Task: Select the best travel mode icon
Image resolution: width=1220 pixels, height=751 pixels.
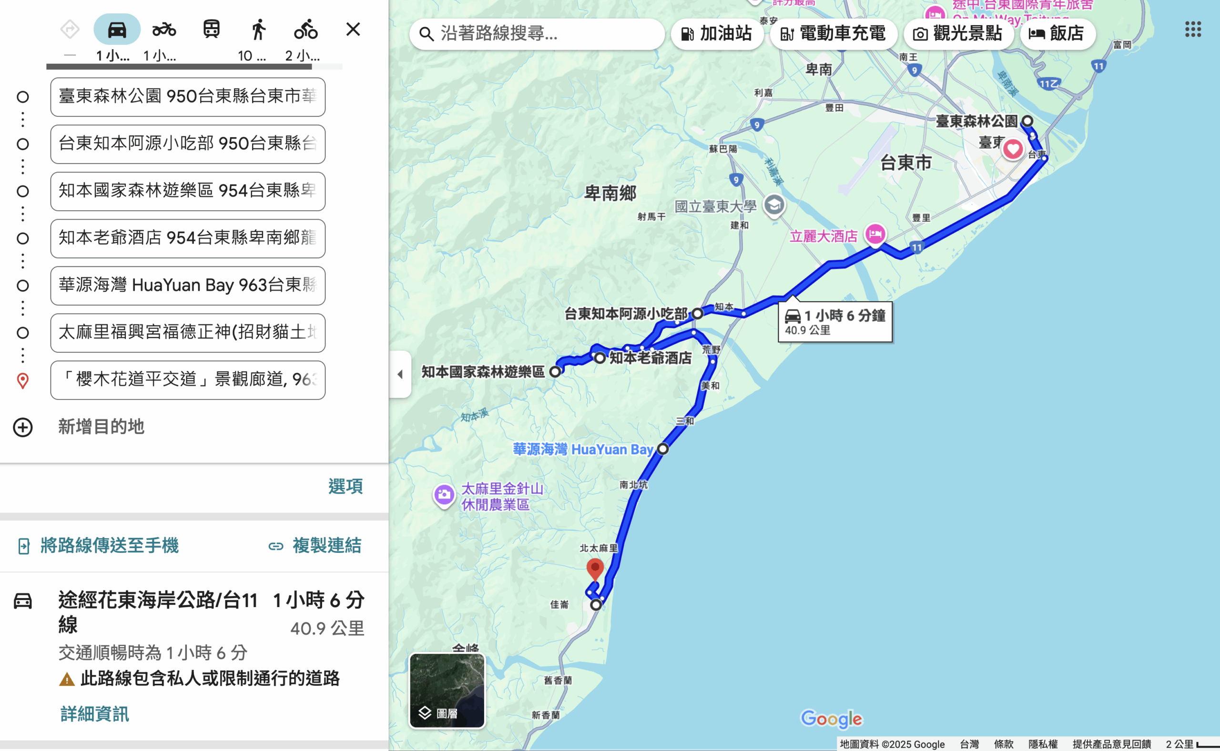Action: tap(70, 29)
